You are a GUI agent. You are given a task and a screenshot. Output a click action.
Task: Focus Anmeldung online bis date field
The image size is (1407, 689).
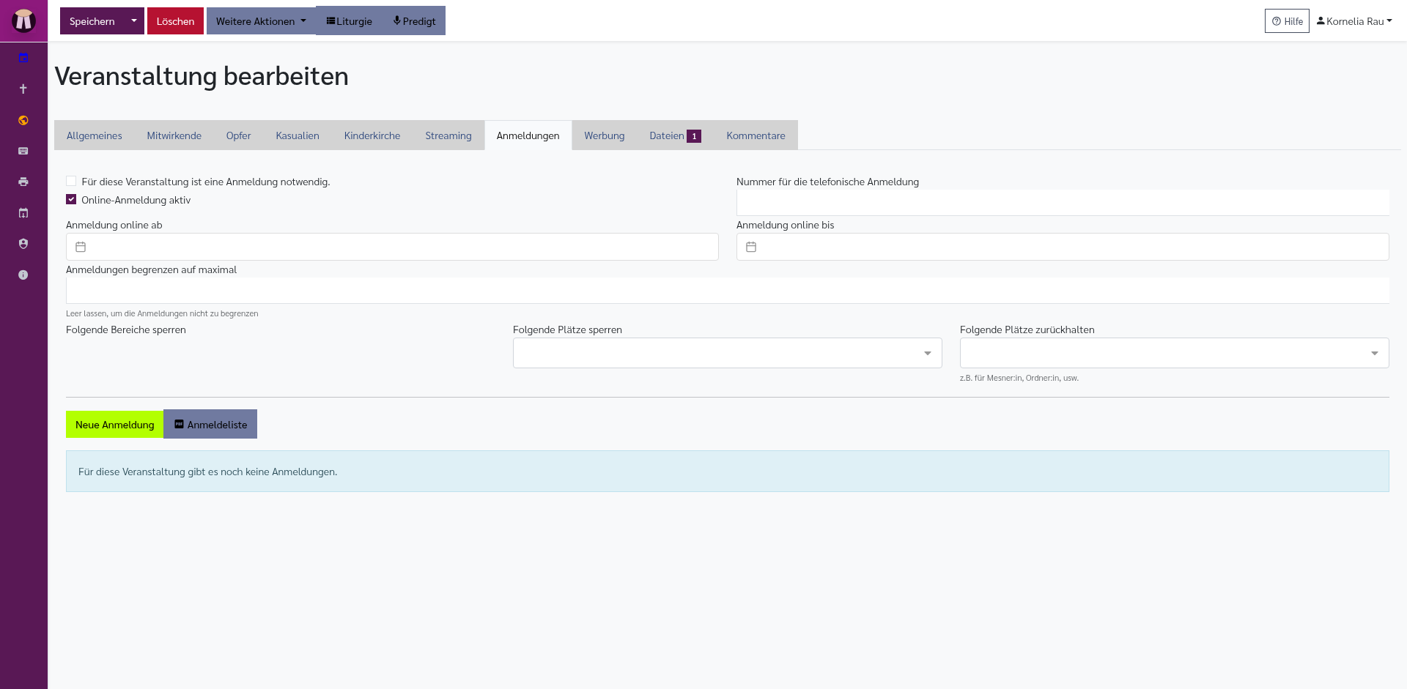[1063, 247]
